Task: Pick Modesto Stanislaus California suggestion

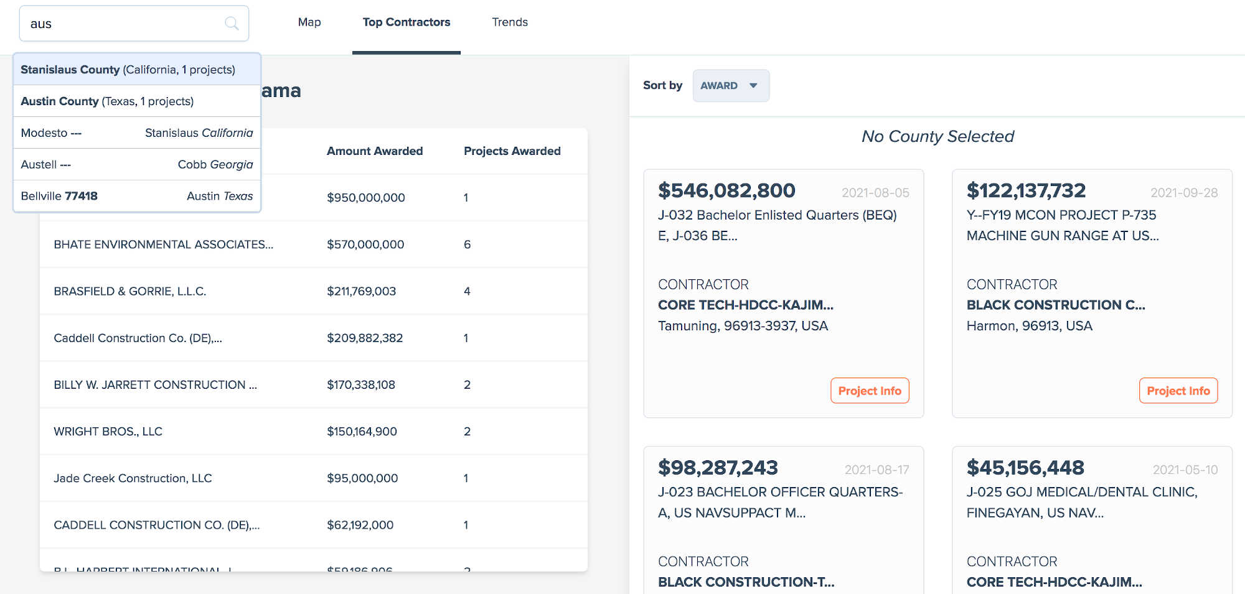Action: point(136,133)
